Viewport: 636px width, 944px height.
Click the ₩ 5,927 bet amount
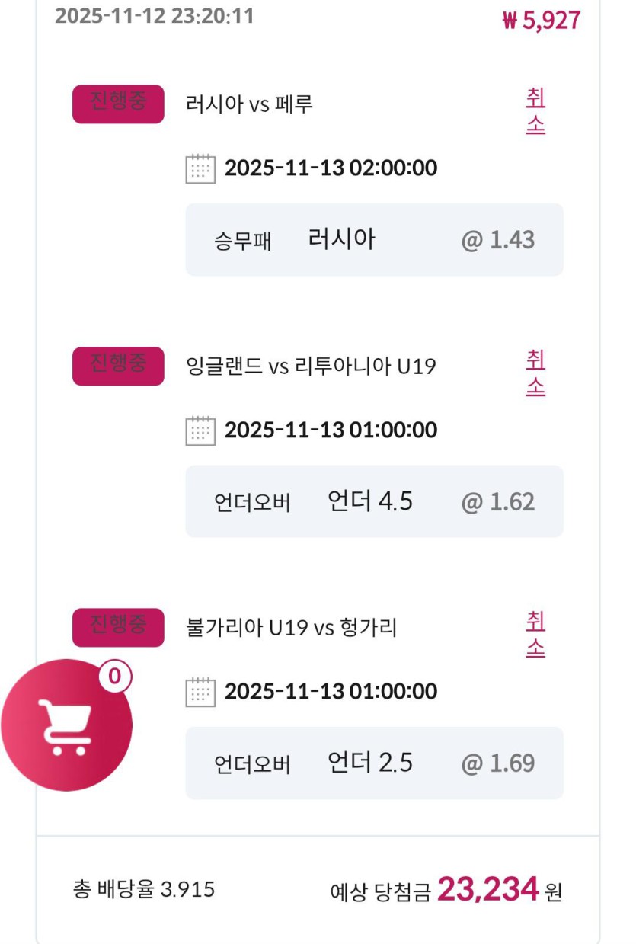(542, 20)
